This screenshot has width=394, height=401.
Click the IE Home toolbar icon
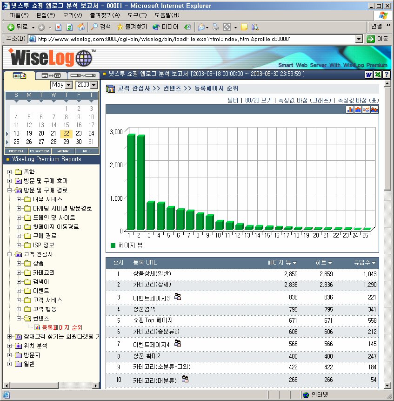[x=81, y=27]
